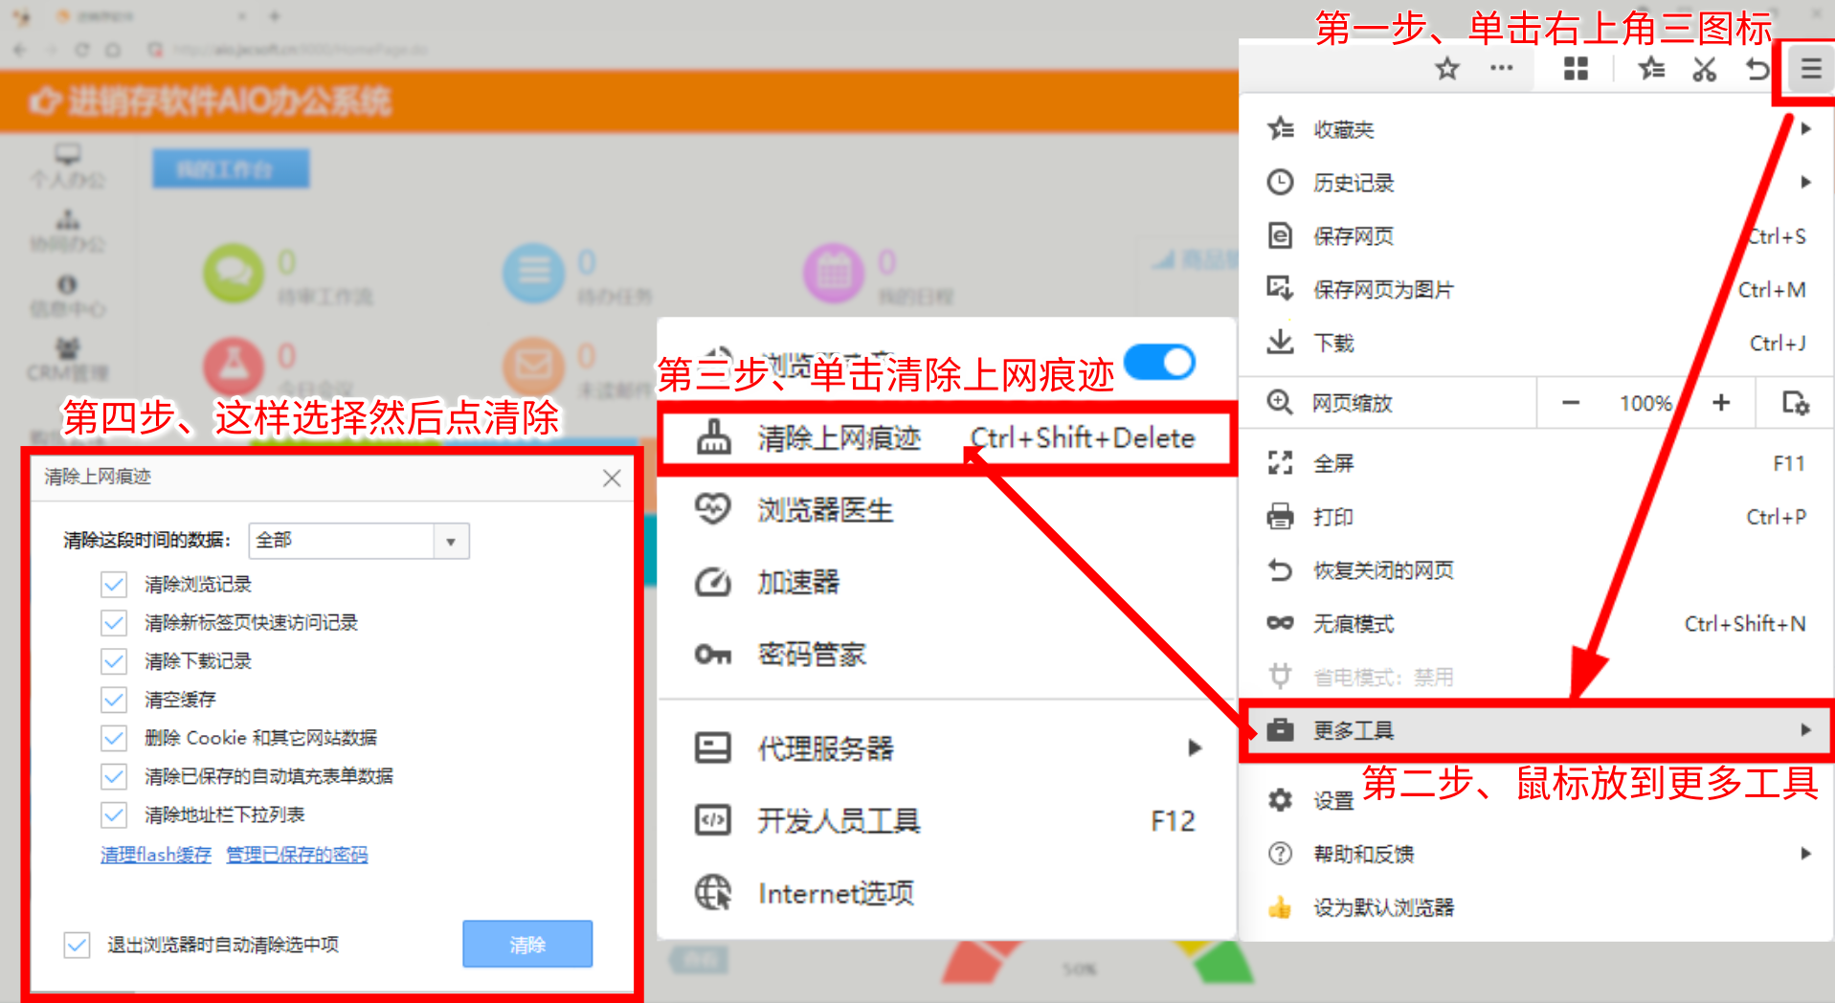Click the infinity icon beside 无痕模式
The width and height of the screenshot is (1835, 1003).
1281,623
